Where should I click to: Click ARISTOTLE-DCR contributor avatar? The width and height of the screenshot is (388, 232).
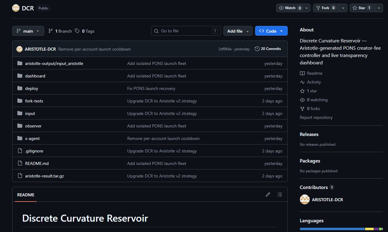[305, 200]
